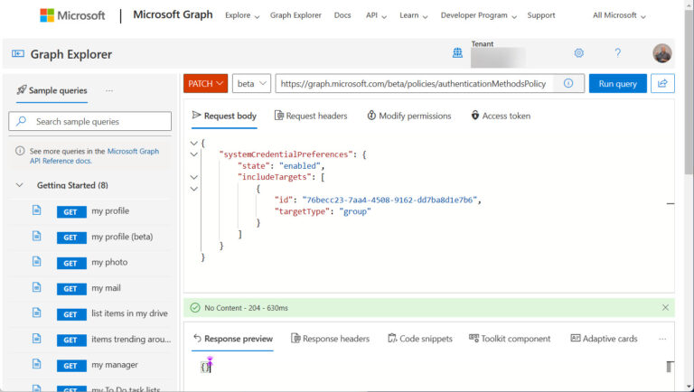Click the Tenant building icon
Screen dimensions: 694x392
coord(457,53)
